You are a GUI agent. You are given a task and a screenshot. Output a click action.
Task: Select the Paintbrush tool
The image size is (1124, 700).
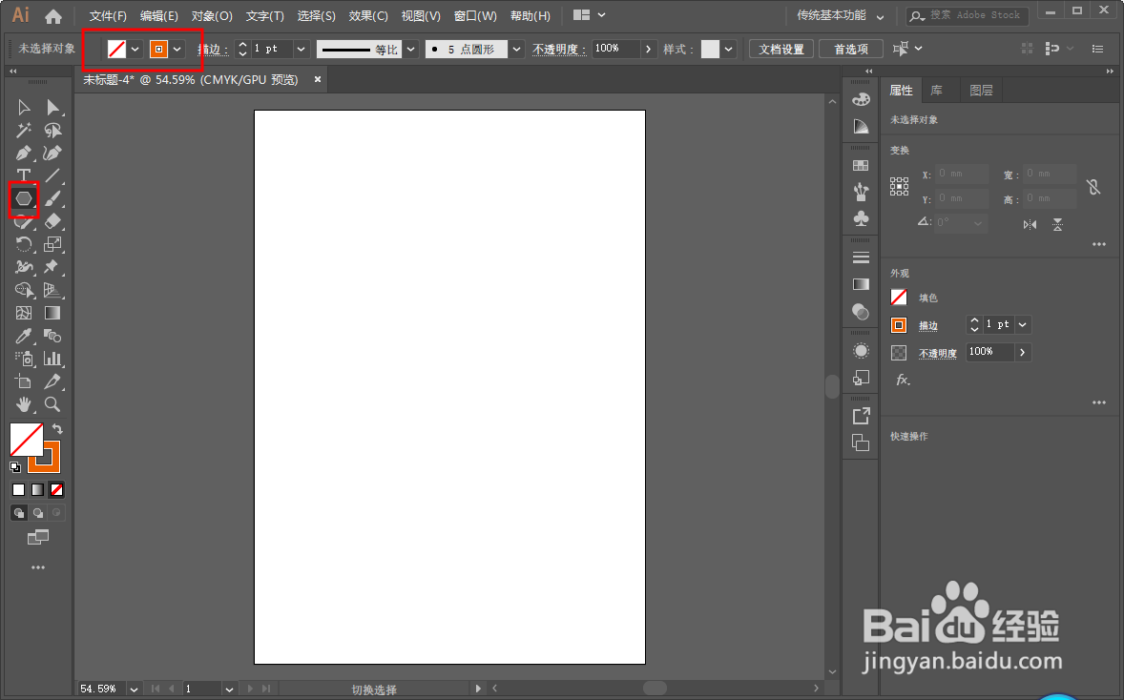[52, 198]
